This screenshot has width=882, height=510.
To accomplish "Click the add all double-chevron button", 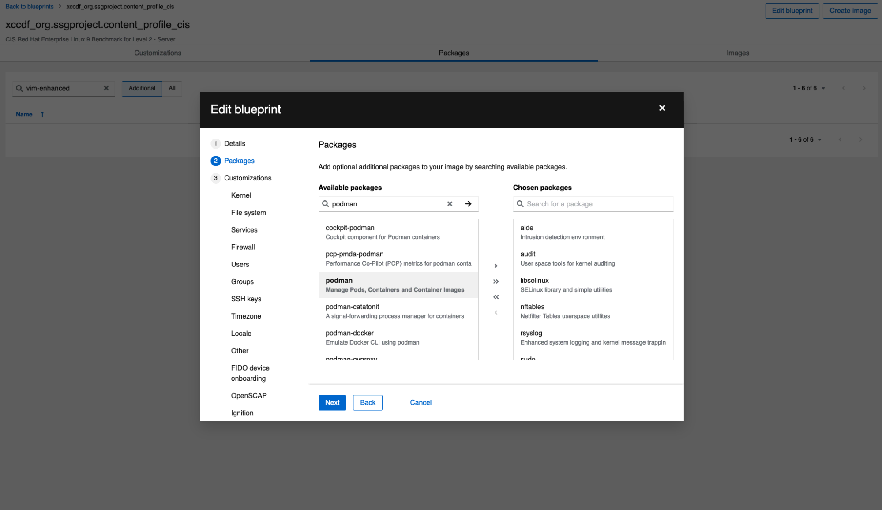I will point(495,281).
